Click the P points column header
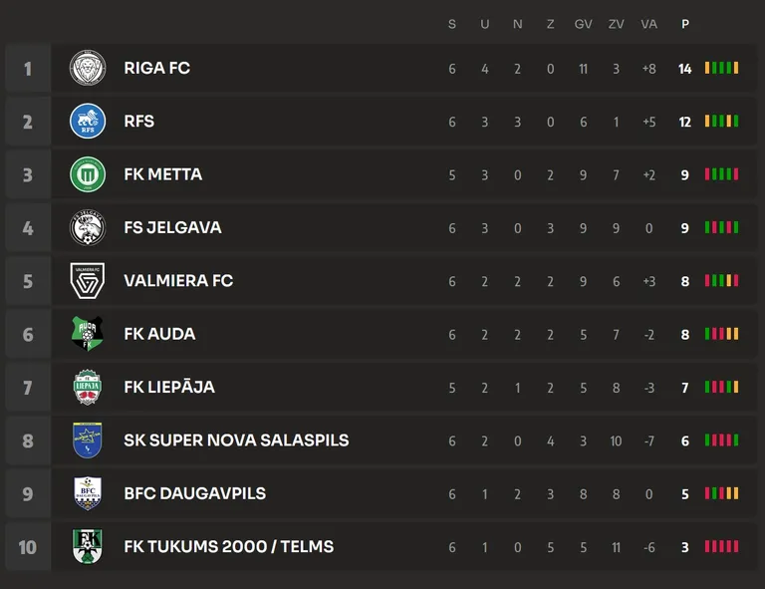The height and width of the screenshot is (589, 765). pyautogui.click(x=685, y=24)
